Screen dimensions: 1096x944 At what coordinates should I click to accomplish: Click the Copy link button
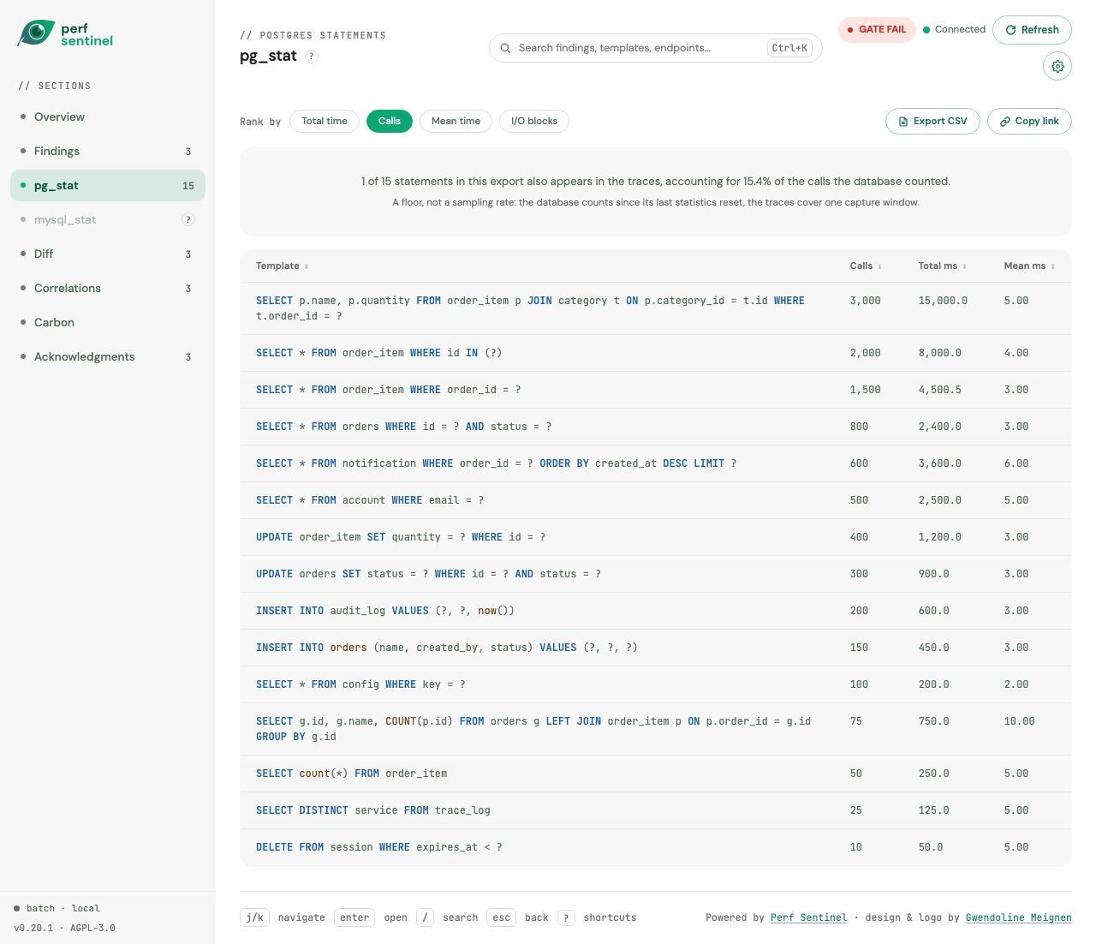click(x=1029, y=121)
